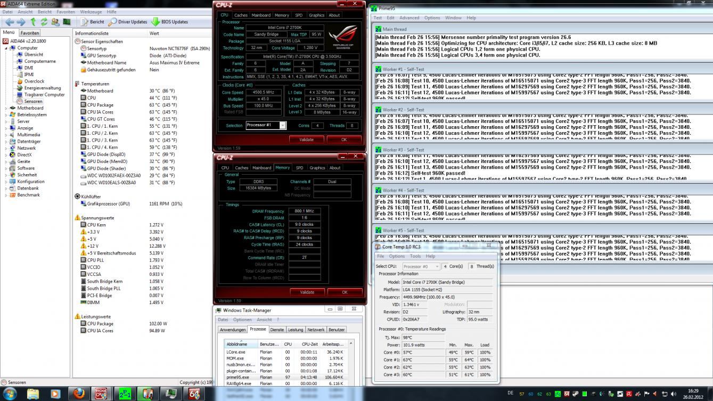Open the Bericht report in AIDA64 toolbar
Viewport: 713px width, 401px height.
(93, 22)
